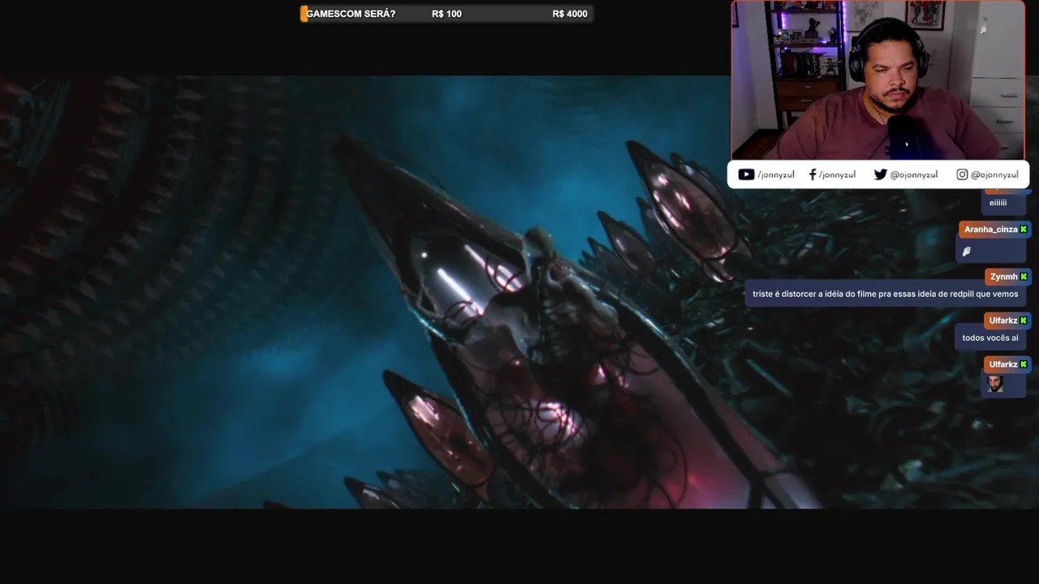This screenshot has width=1039, height=584.
Task: Click the Facebook logo in the social bar
Action: click(813, 174)
